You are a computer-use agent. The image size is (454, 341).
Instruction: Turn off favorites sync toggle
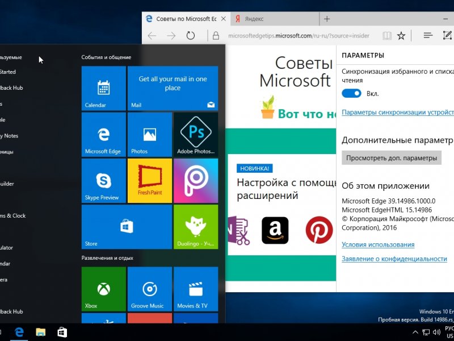pos(351,93)
